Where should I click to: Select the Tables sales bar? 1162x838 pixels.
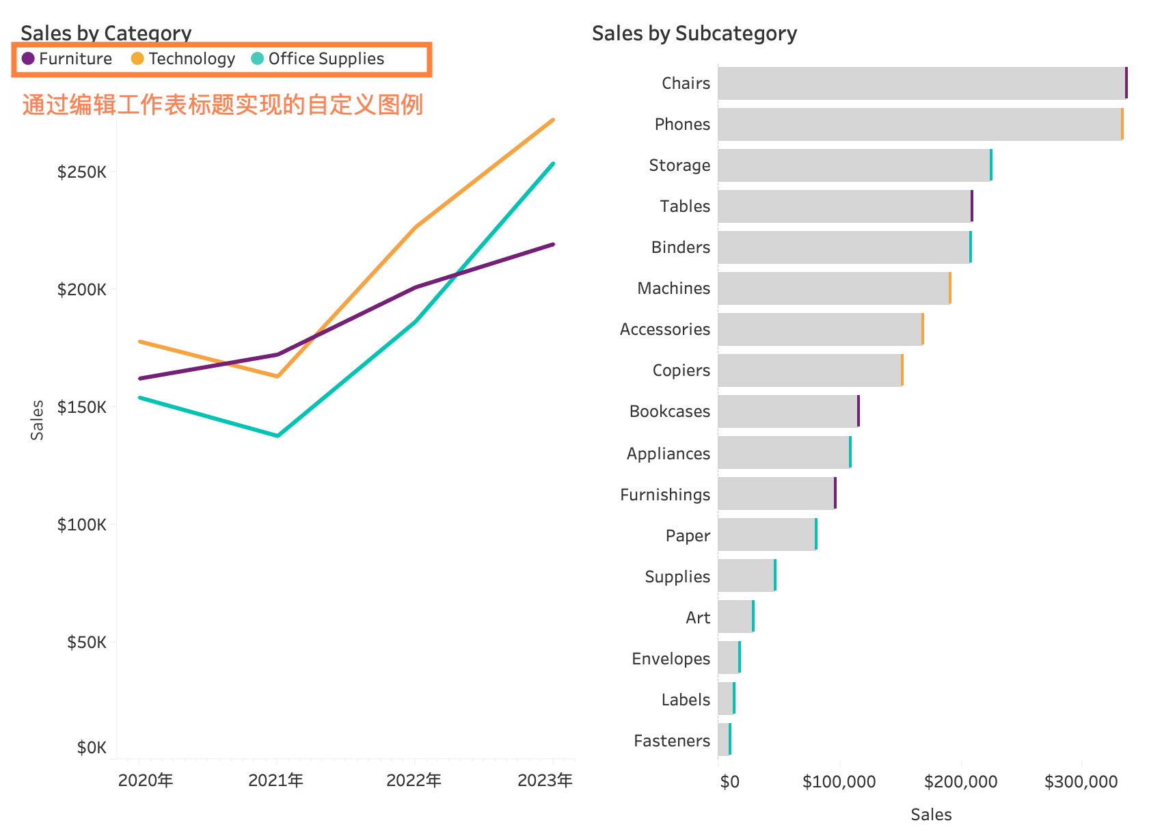[x=844, y=206]
